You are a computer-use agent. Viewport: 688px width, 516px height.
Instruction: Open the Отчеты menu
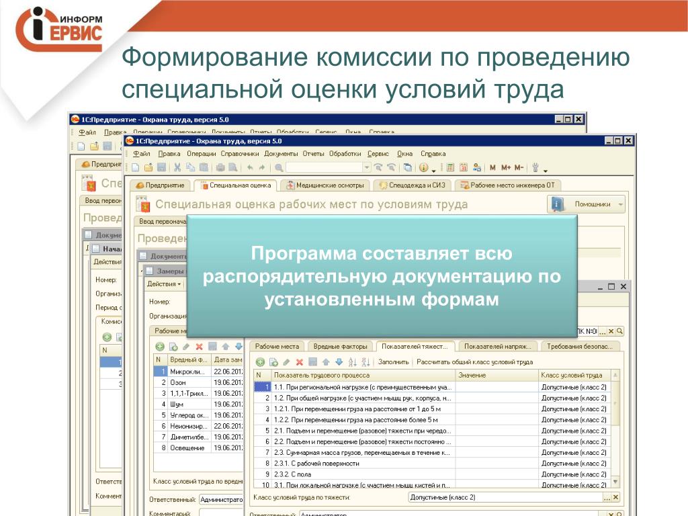pos(313,154)
